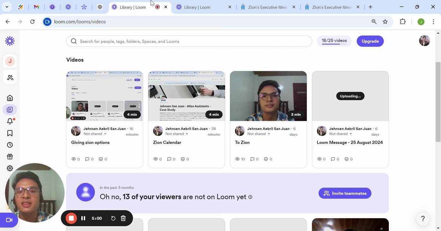
Task: Reload the page
Action: pos(32,22)
